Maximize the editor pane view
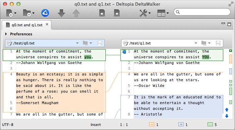Viewport: 235px width, 130px height. coord(229,24)
